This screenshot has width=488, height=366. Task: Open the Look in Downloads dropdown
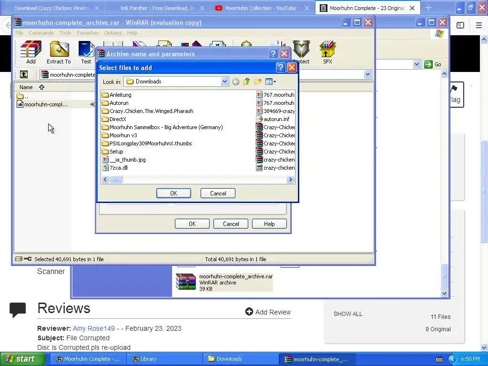(224, 81)
